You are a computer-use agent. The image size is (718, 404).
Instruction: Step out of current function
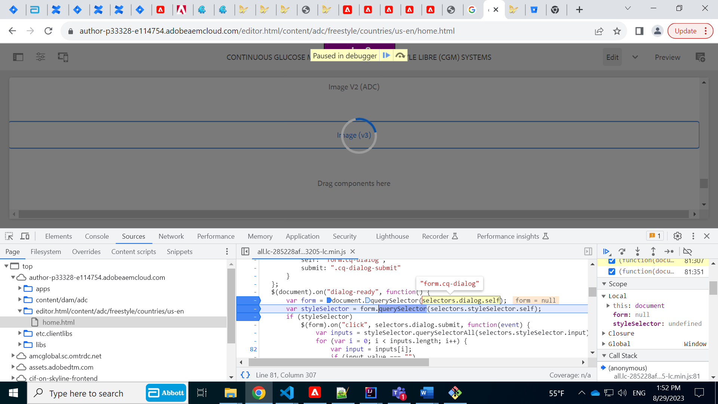click(653, 252)
